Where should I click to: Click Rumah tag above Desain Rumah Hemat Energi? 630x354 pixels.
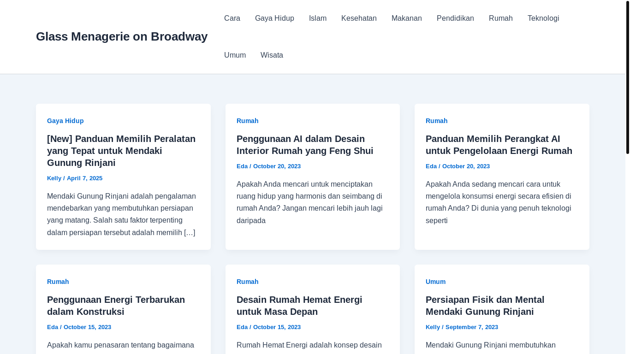click(247, 282)
